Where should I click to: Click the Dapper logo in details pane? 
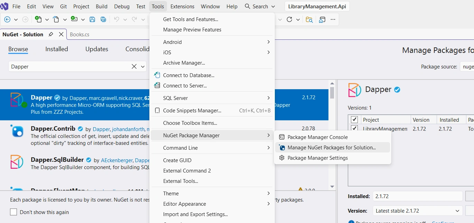point(354,90)
